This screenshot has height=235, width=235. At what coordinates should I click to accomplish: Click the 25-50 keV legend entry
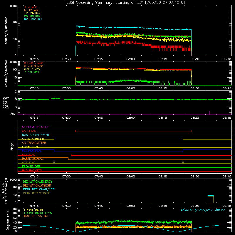coord(32,16)
